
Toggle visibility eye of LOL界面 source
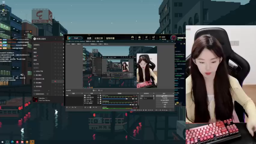(98, 95)
